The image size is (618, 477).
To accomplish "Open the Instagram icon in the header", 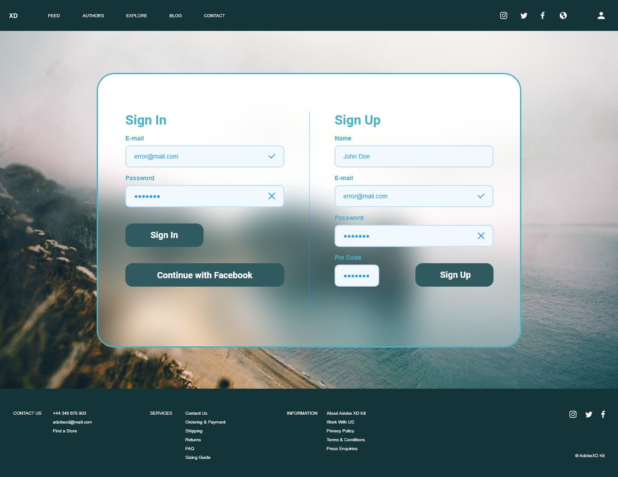I will coord(504,15).
